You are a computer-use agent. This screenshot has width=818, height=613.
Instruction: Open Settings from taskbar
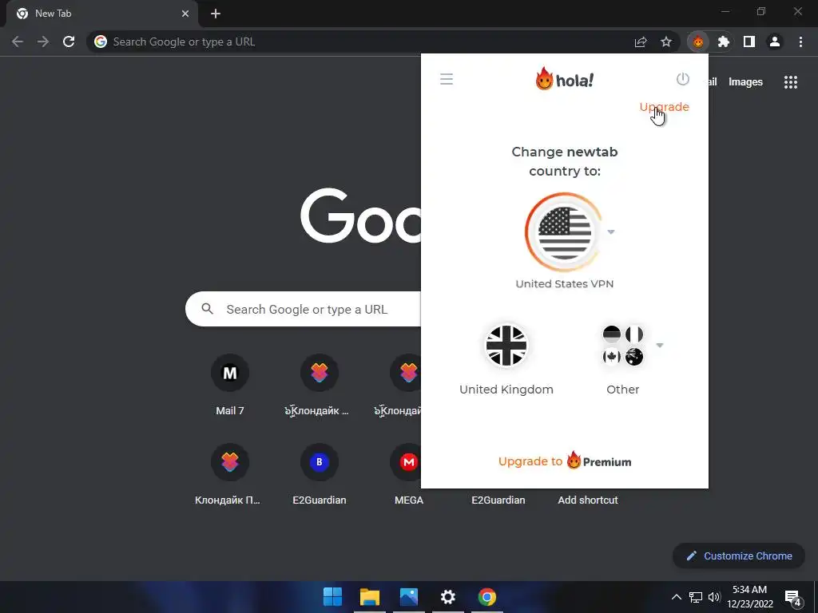tap(447, 597)
